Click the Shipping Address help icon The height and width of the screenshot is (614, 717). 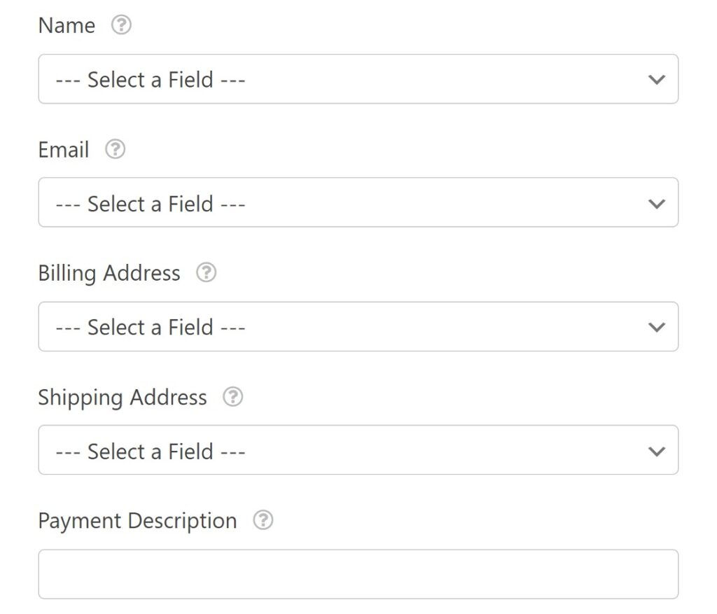tap(232, 397)
